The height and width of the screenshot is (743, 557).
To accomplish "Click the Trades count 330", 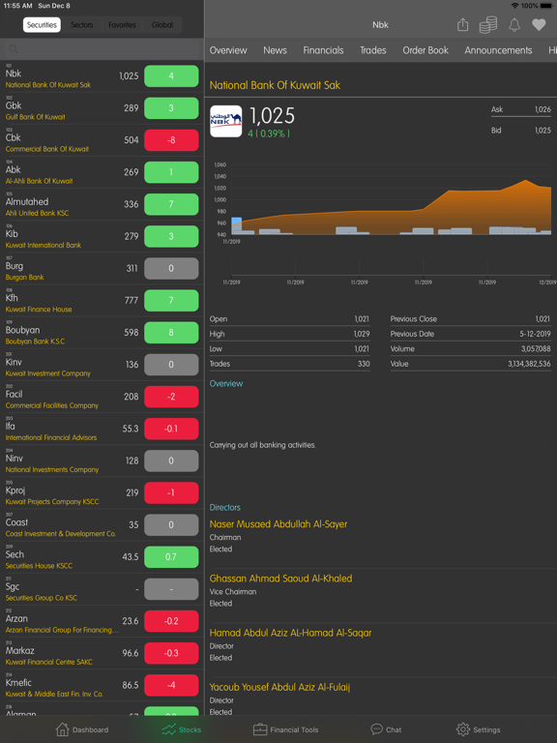I will [364, 364].
